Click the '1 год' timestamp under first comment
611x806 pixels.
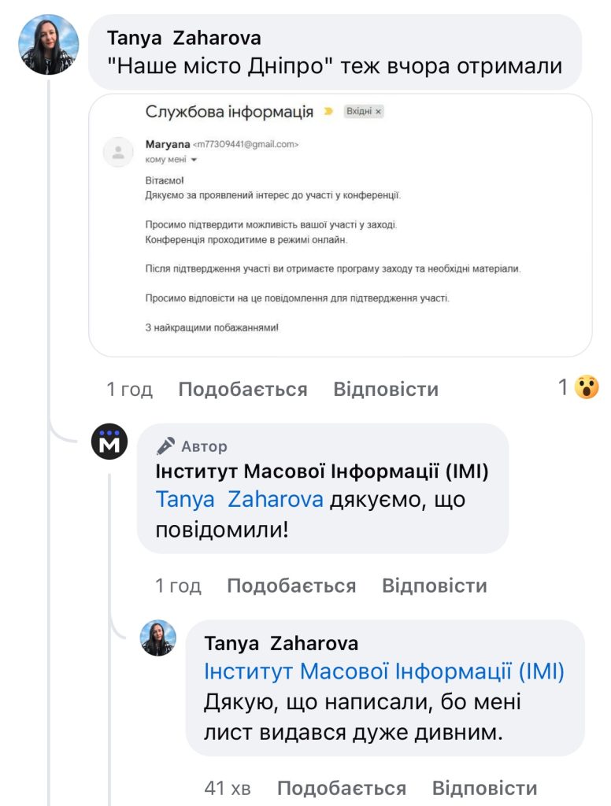(x=130, y=389)
